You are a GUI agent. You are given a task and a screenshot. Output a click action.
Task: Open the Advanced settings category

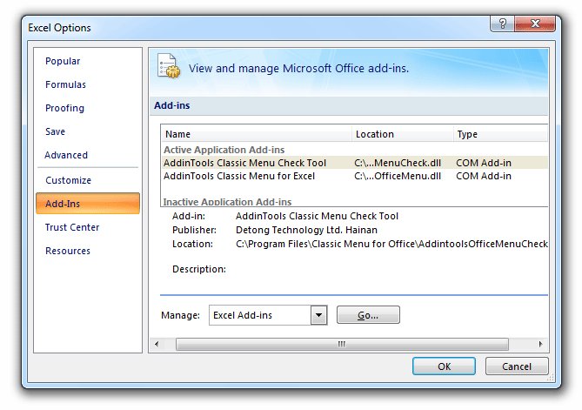pos(66,155)
